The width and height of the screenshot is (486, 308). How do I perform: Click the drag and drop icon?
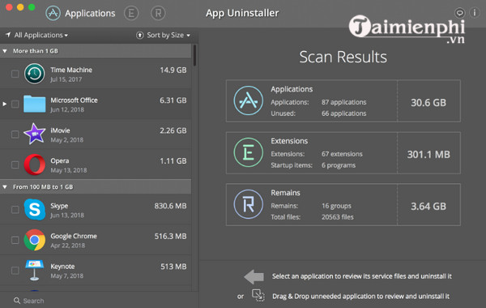[x=258, y=295]
